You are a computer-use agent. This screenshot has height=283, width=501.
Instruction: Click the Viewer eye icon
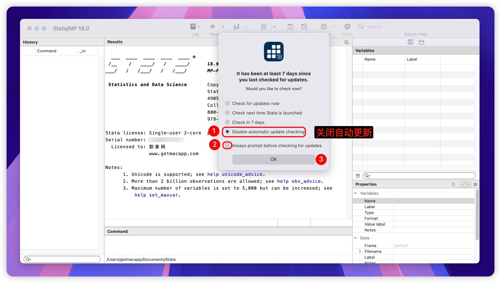tap(212, 27)
